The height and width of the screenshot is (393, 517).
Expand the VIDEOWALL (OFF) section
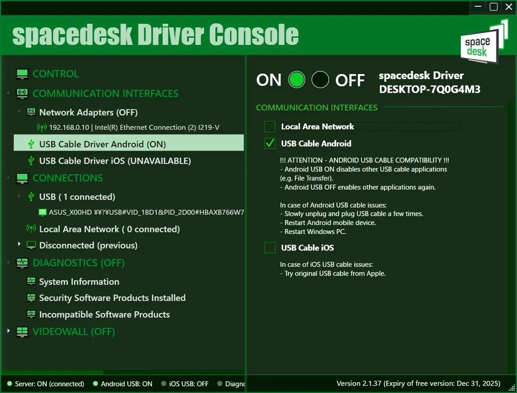point(8,331)
